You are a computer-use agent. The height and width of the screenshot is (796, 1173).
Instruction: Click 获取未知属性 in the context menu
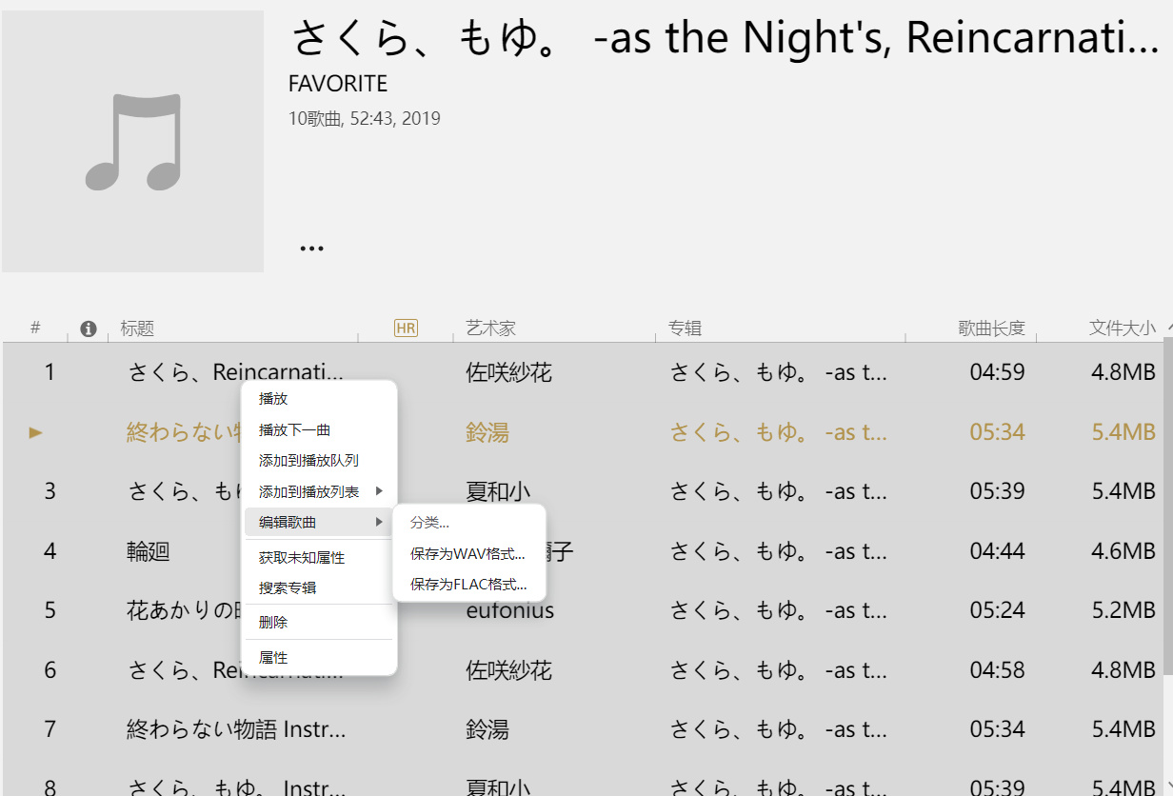click(302, 557)
